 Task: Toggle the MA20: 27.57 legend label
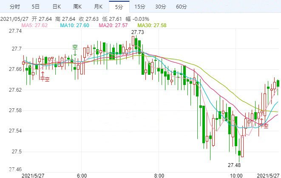click(x=113, y=26)
